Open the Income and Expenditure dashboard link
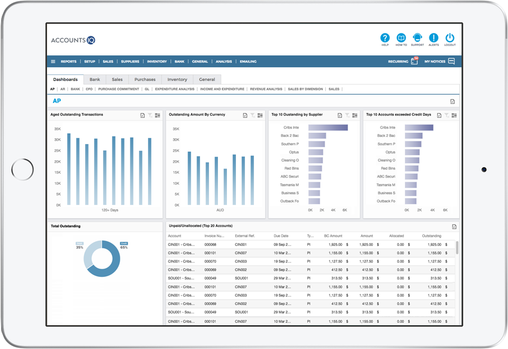 (222, 89)
